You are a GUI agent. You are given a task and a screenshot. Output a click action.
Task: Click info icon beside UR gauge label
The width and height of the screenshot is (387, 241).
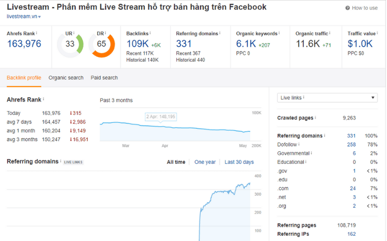click(74, 32)
